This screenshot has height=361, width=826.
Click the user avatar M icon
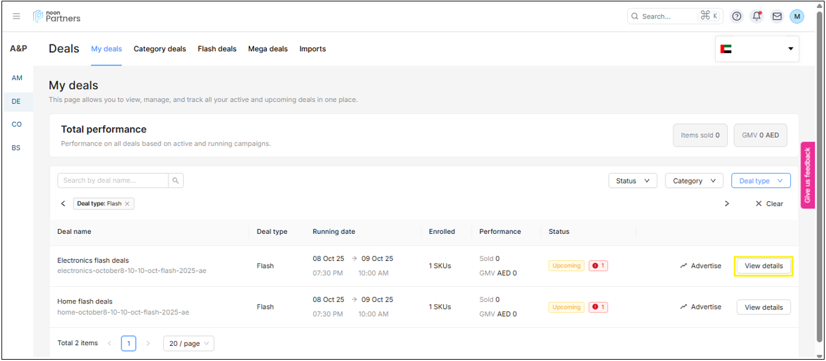coord(797,17)
